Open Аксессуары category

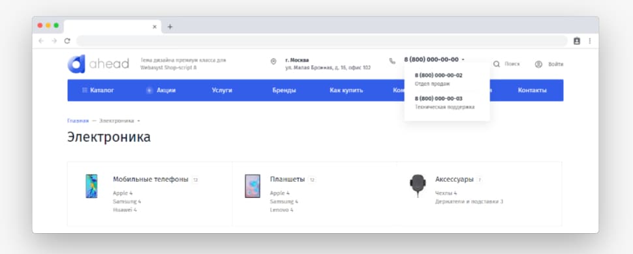pos(454,179)
